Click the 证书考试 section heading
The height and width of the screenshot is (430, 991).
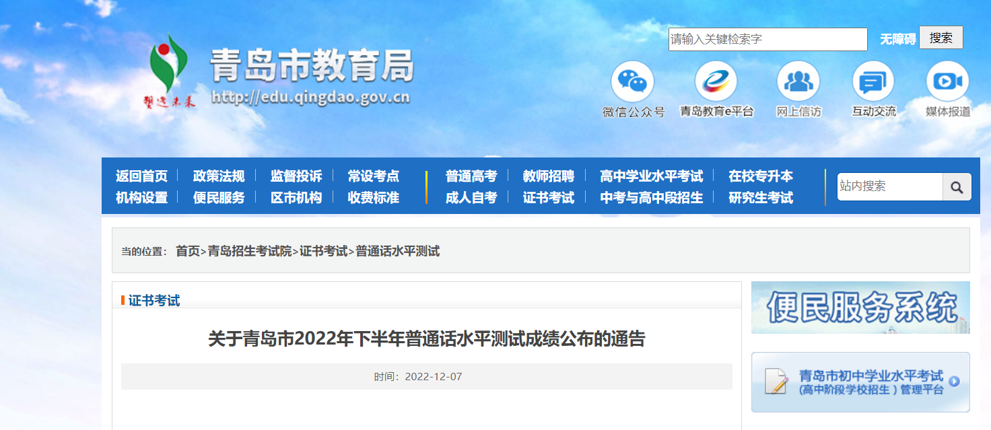154,301
